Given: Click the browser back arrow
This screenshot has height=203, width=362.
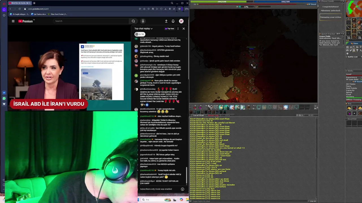Looking at the screenshot, I should coord(10,9).
